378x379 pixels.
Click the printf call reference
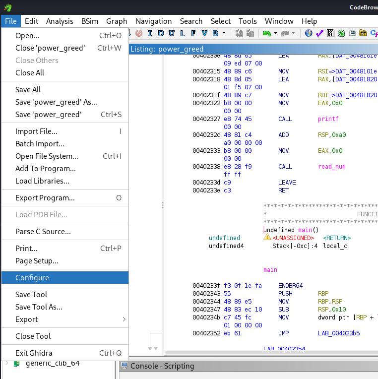(x=328, y=119)
